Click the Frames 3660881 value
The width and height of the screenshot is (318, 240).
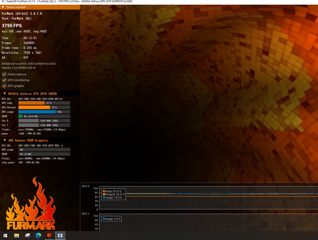(29, 43)
